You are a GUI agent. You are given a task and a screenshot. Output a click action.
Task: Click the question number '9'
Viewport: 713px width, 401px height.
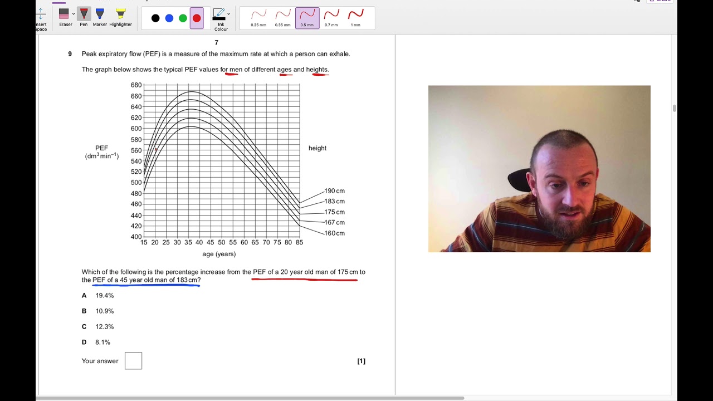pos(70,54)
